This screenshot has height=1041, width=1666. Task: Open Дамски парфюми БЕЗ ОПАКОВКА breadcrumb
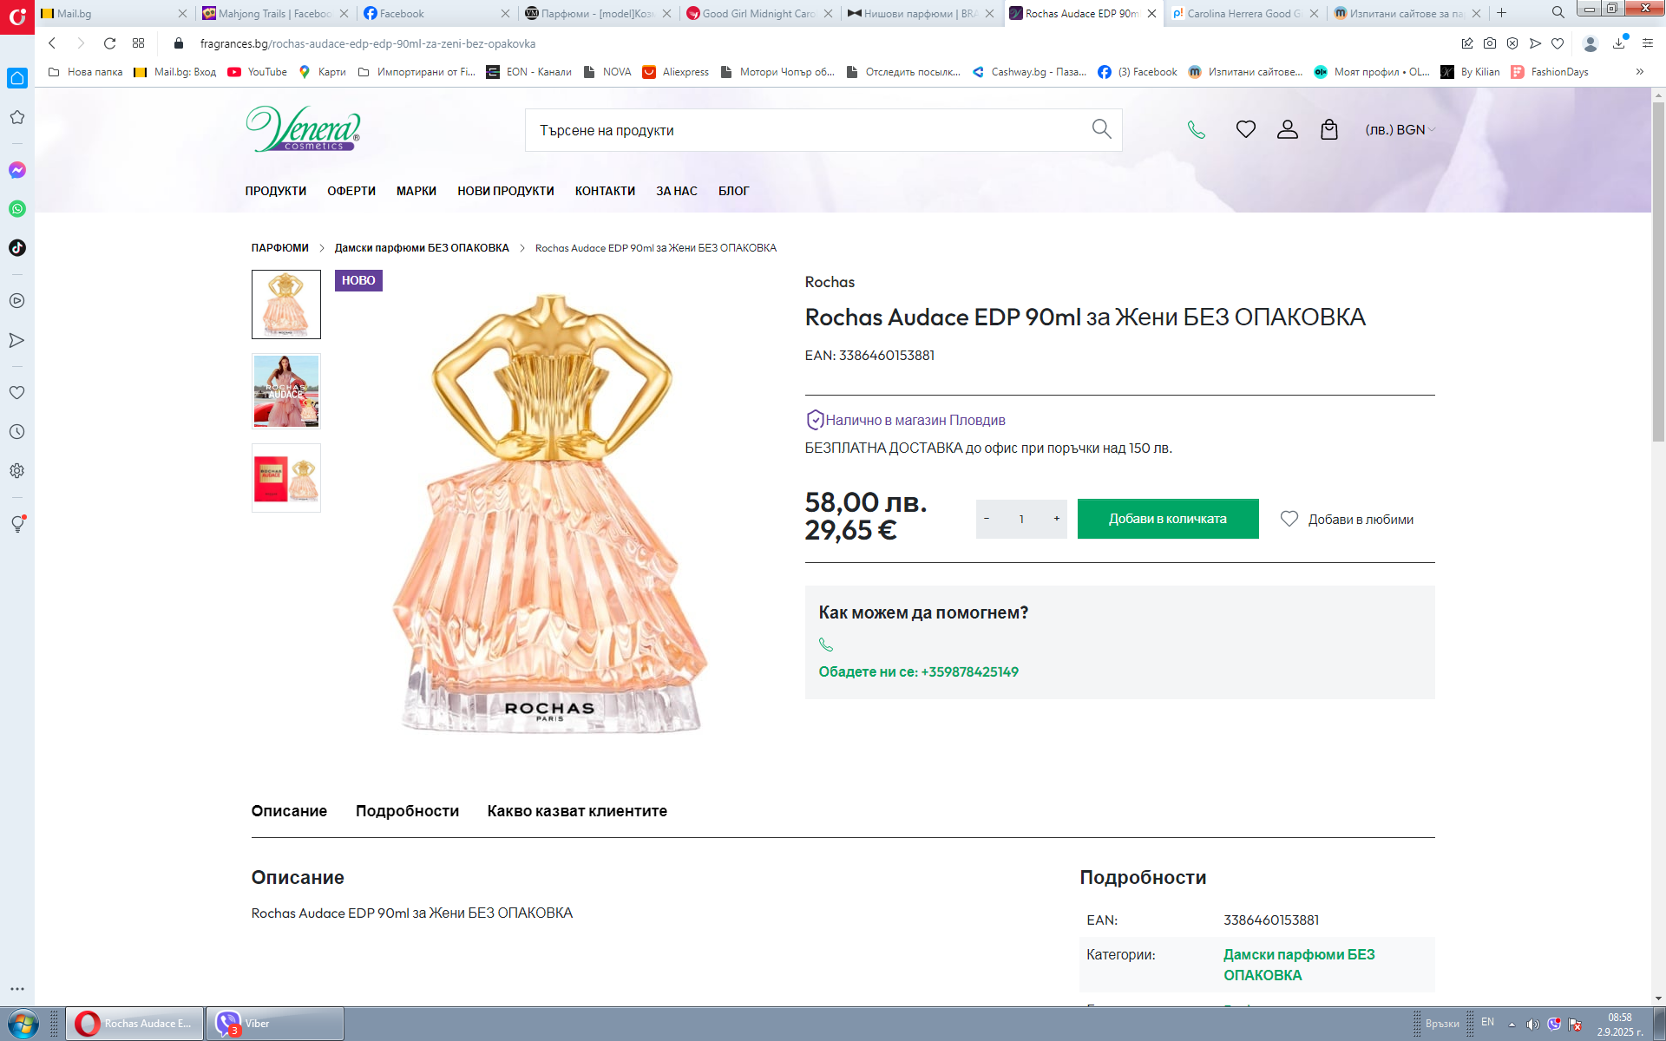[422, 248]
